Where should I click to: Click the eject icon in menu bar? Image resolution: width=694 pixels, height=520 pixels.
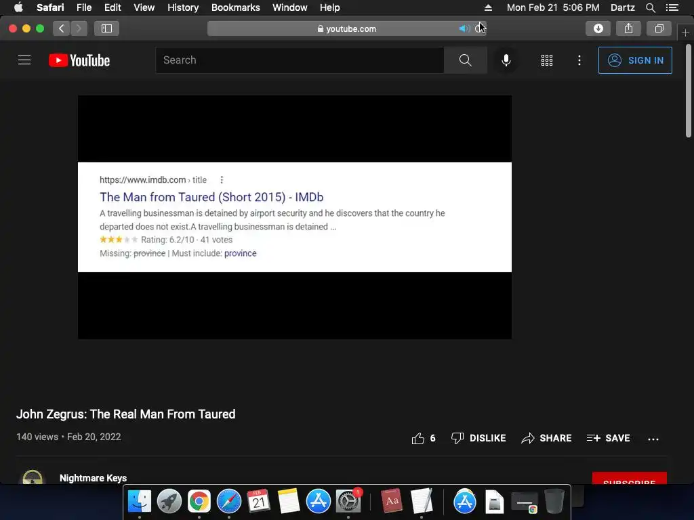(x=488, y=7)
